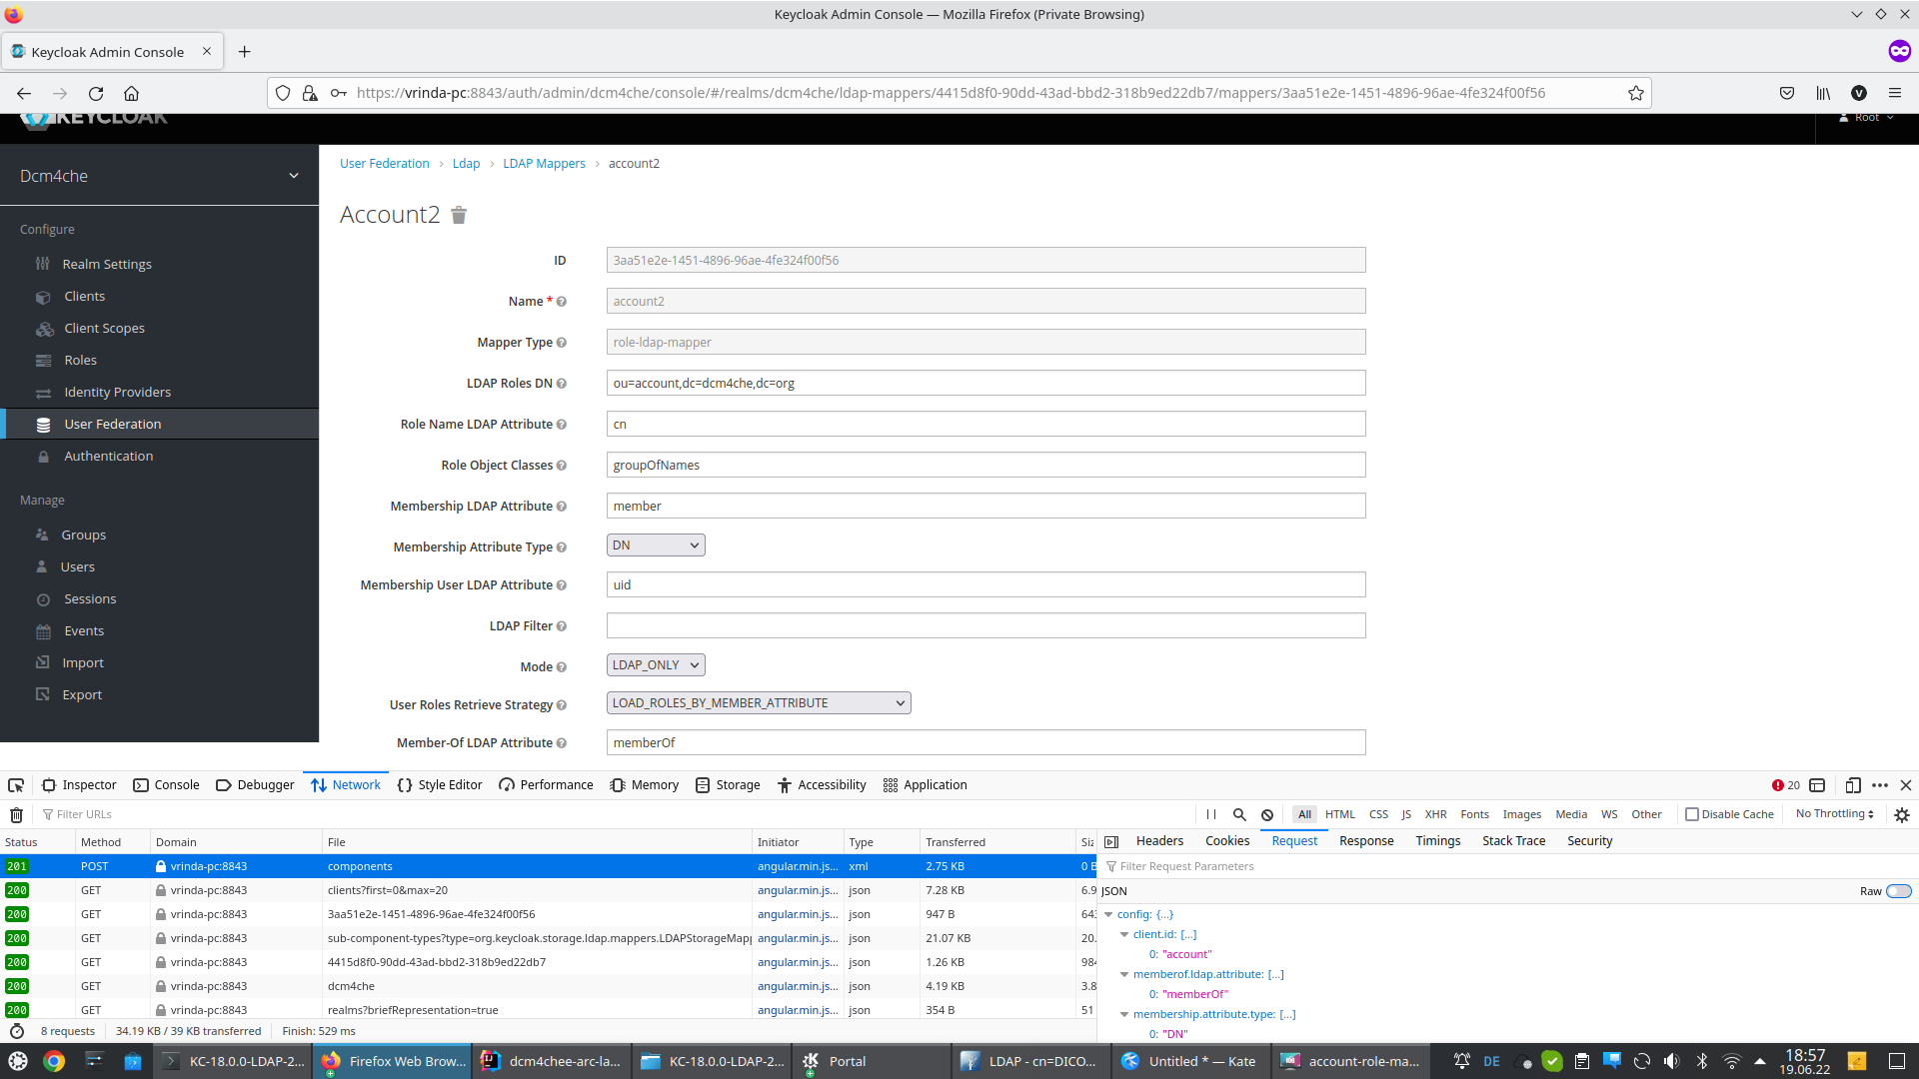Open Kate editor from the taskbar
The width and height of the screenshot is (1919, 1079).
(x=1190, y=1061)
